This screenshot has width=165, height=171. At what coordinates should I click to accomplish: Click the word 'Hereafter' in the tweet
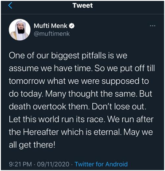tap(43, 132)
